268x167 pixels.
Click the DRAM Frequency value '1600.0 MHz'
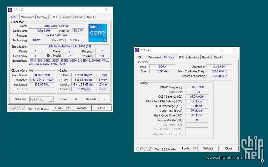click(x=197, y=87)
